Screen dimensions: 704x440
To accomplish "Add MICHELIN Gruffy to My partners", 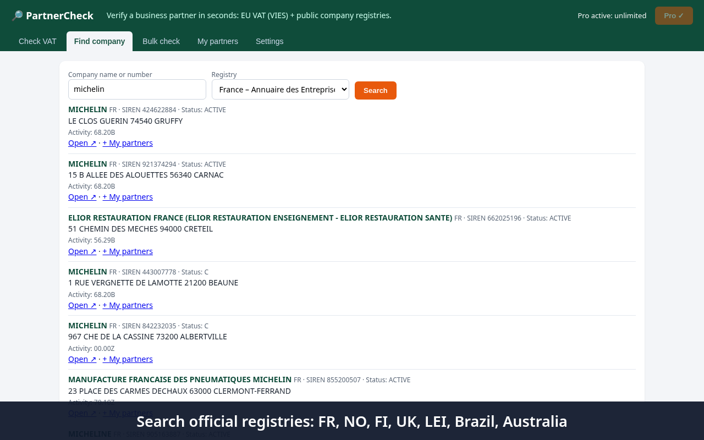I will pyautogui.click(x=128, y=143).
